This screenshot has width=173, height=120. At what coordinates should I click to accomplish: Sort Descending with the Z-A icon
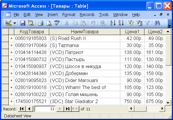tap(121, 23)
